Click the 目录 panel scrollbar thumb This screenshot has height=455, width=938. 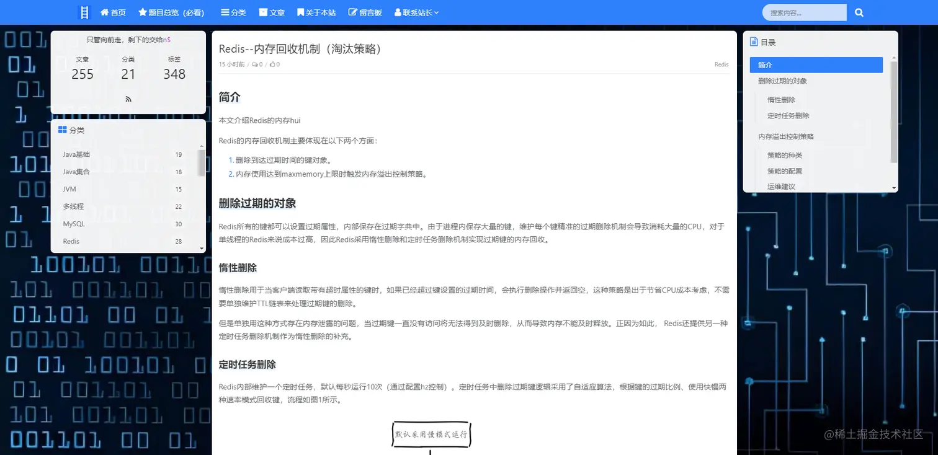pos(894,112)
